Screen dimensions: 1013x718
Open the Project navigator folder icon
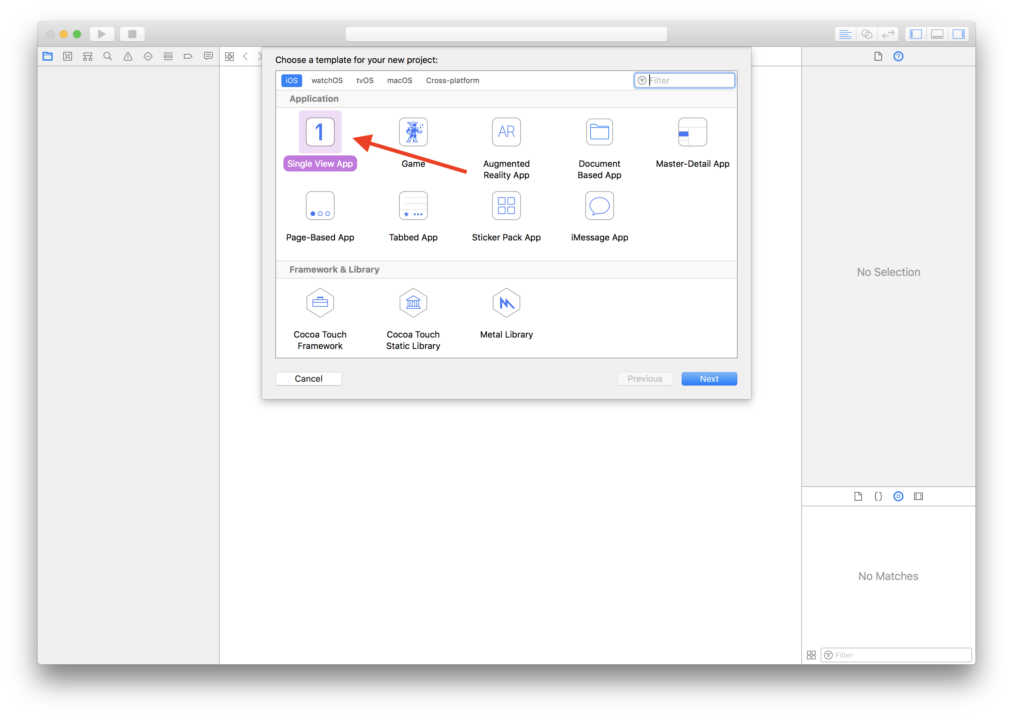[x=47, y=56]
